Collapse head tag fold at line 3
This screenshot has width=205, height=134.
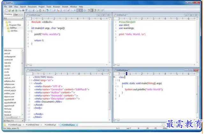[x=32, y=83]
